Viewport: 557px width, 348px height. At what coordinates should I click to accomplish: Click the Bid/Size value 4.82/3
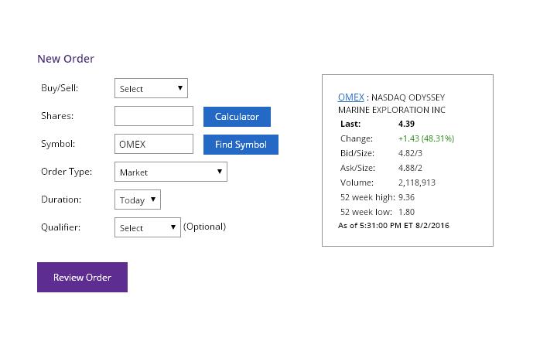[410, 153]
